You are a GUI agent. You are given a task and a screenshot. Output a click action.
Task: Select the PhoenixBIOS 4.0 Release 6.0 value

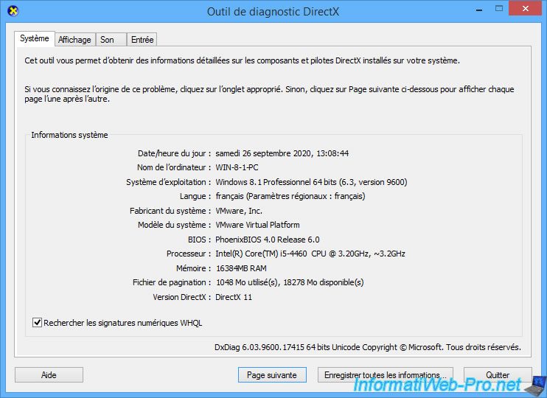pyautogui.click(x=268, y=240)
